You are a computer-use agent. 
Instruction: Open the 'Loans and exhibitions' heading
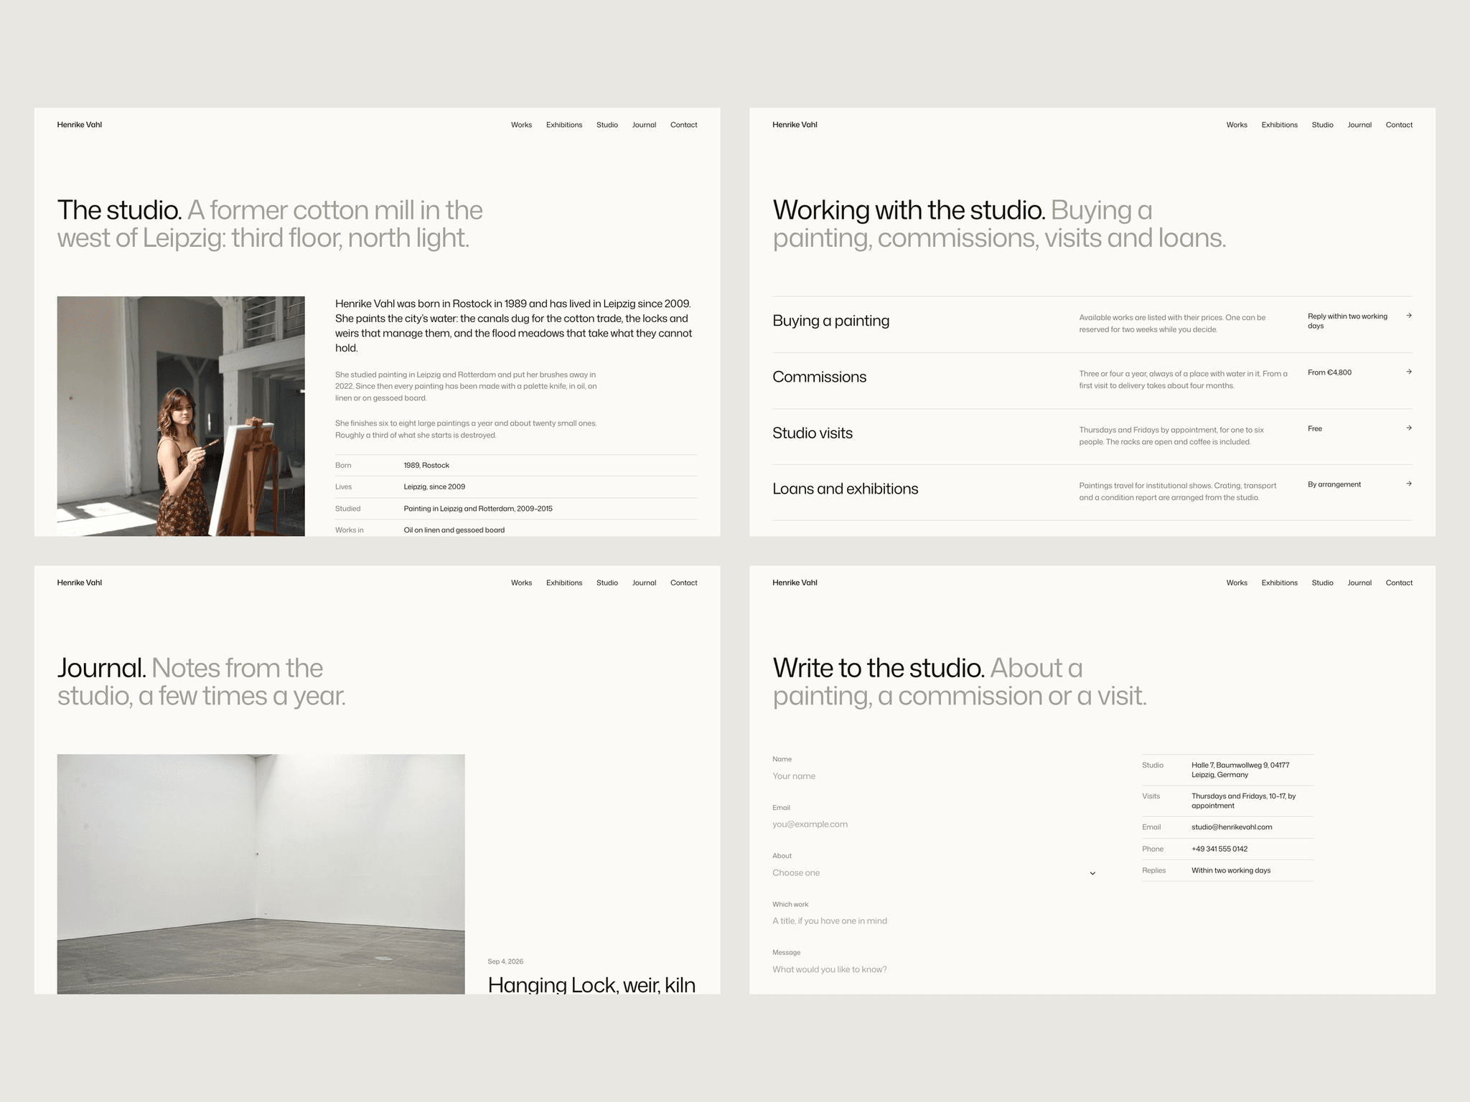coord(845,489)
